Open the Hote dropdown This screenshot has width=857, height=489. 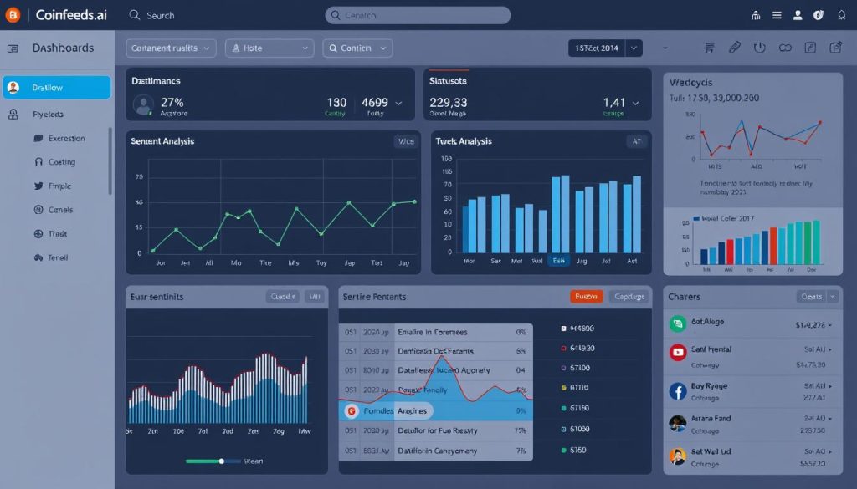pos(269,48)
